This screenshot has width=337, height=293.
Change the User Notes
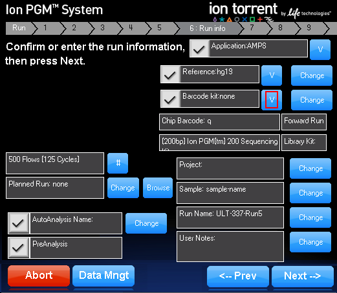310,242
